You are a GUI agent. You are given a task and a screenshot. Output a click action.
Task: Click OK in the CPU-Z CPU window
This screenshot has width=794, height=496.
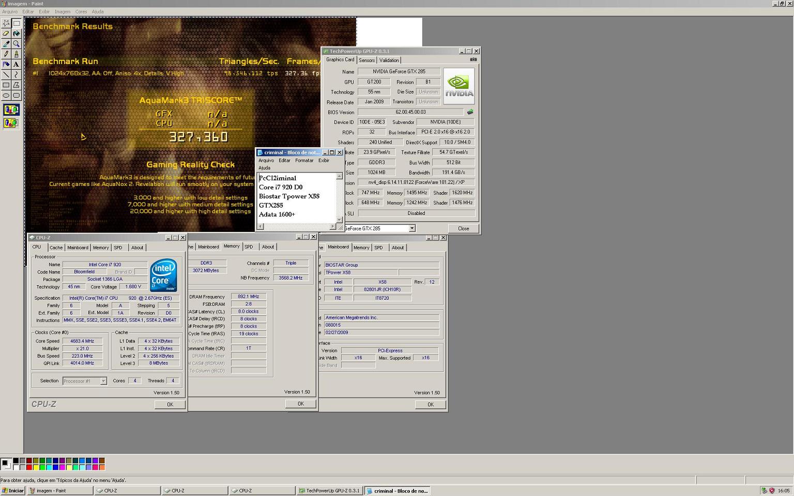click(x=170, y=405)
